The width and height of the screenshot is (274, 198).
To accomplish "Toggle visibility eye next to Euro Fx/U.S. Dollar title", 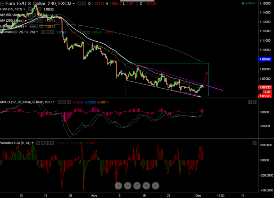I will click(80, 4).
